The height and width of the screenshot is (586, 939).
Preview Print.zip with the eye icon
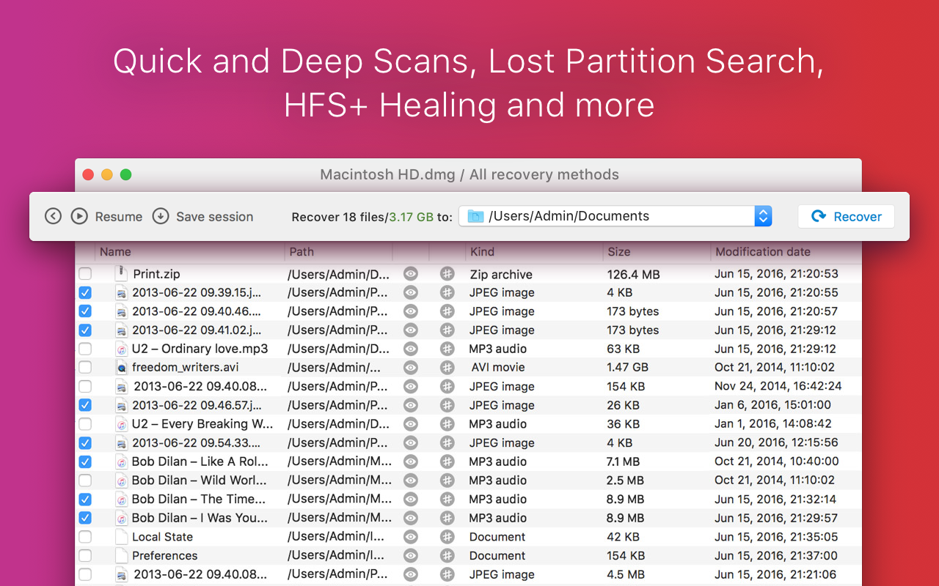click(x=411, y=274)
